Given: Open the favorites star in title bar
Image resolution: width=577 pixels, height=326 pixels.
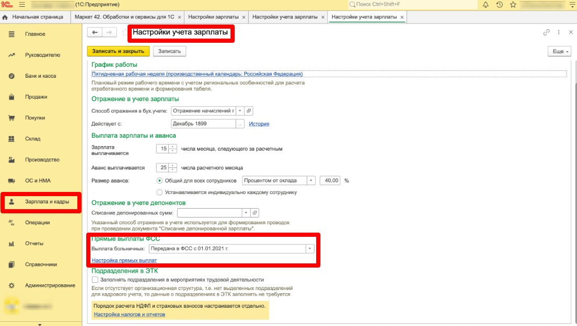Looking at the screenshot, I should point(514,5).
